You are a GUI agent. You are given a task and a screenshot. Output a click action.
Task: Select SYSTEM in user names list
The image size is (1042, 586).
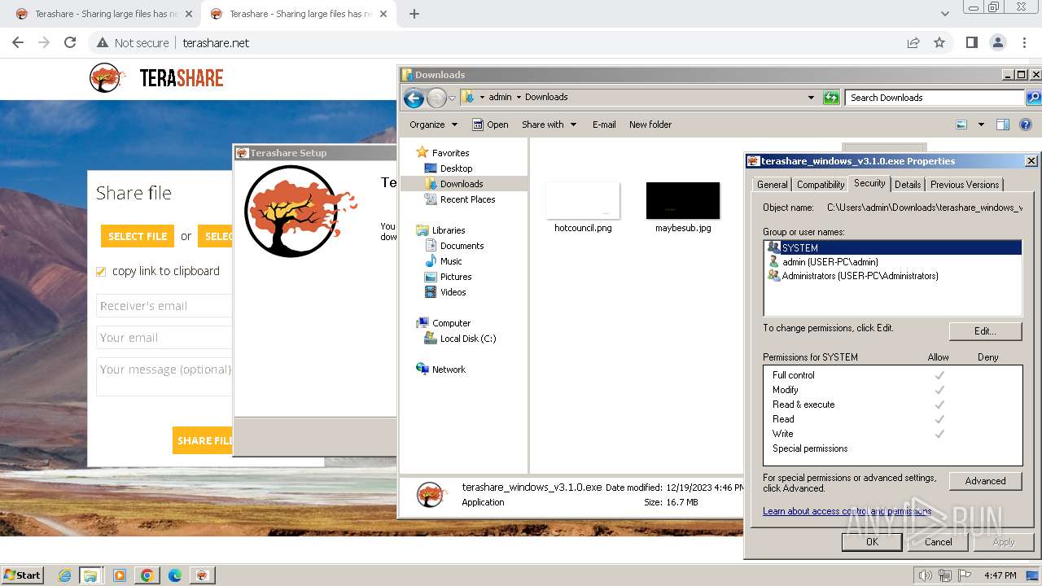tap(893, 247)
